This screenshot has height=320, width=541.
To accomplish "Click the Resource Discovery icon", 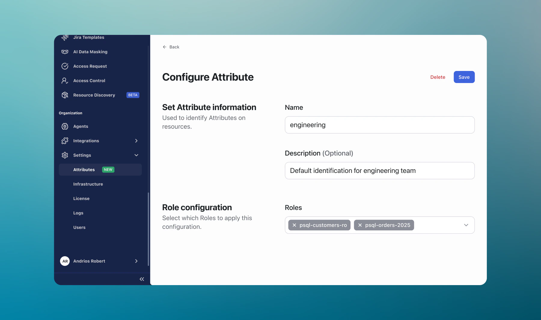I will [x=65, y=95].
